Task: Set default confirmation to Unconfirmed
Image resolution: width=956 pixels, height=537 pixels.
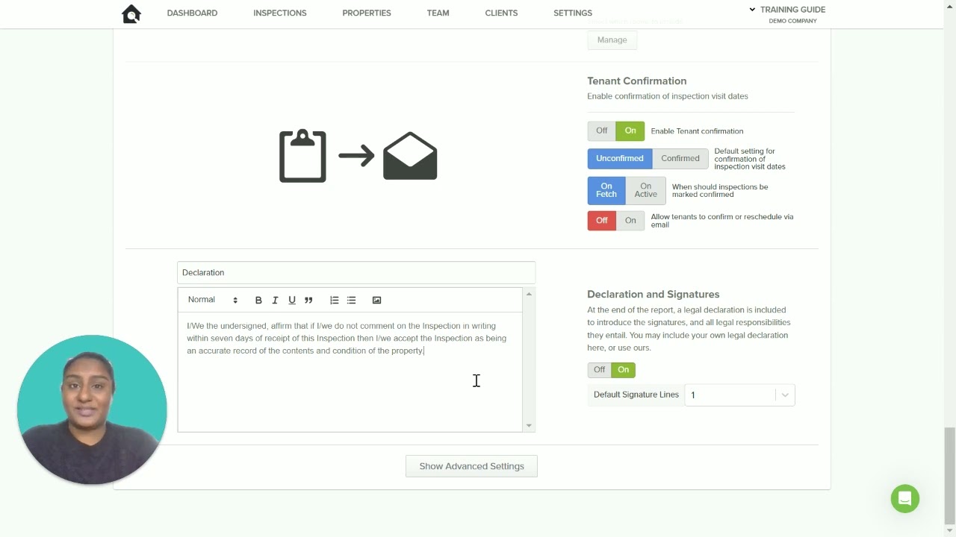Action: point(620,158)
